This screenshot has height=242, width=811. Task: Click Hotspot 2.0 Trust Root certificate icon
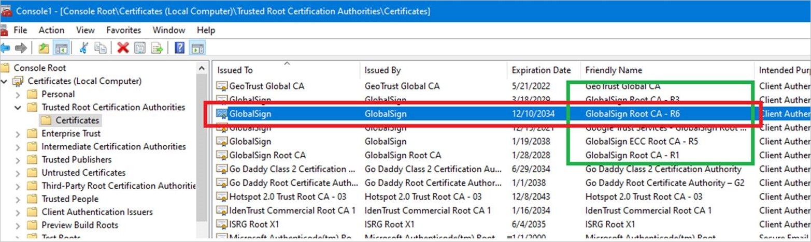click(x=222, y=196)
